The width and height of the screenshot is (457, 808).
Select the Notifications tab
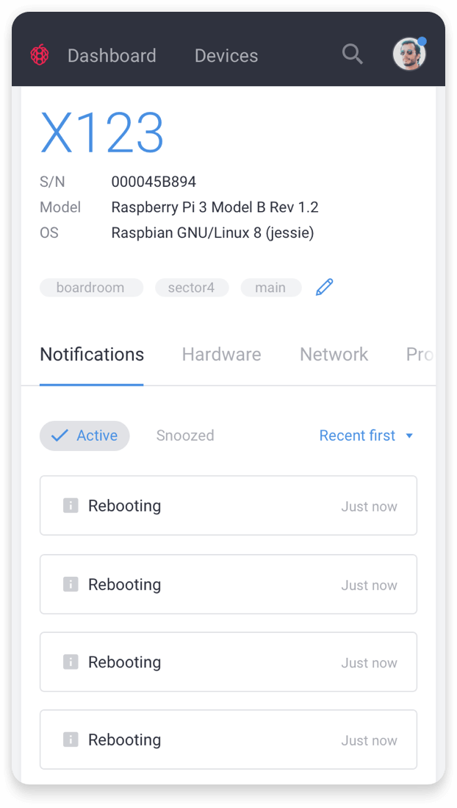click(x=92, y=355)
